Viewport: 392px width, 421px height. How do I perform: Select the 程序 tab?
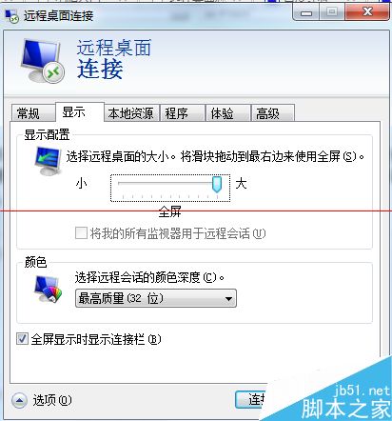point(182,113)
